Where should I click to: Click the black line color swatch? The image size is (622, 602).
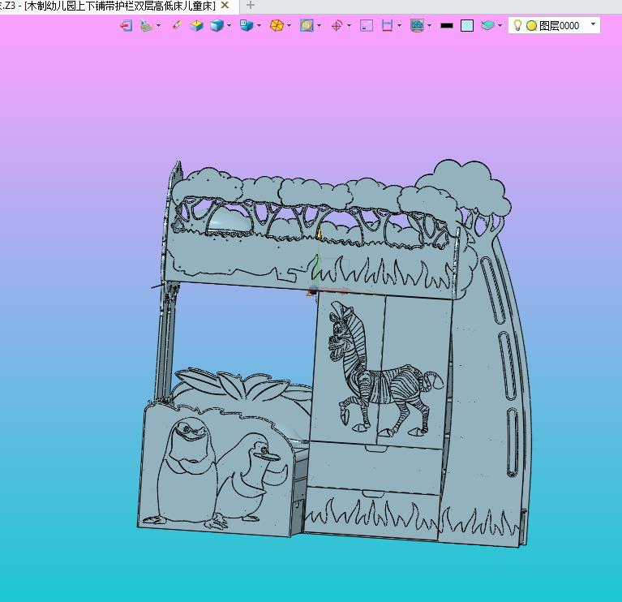(x=447, y=26)
